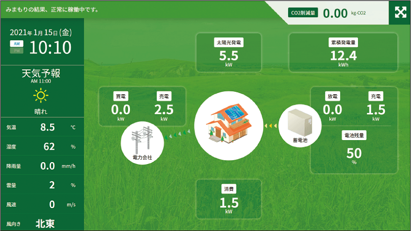This screenshot has height=231, width=411.
Task: Select the 気温 temperature row
Action: [42, 128]
